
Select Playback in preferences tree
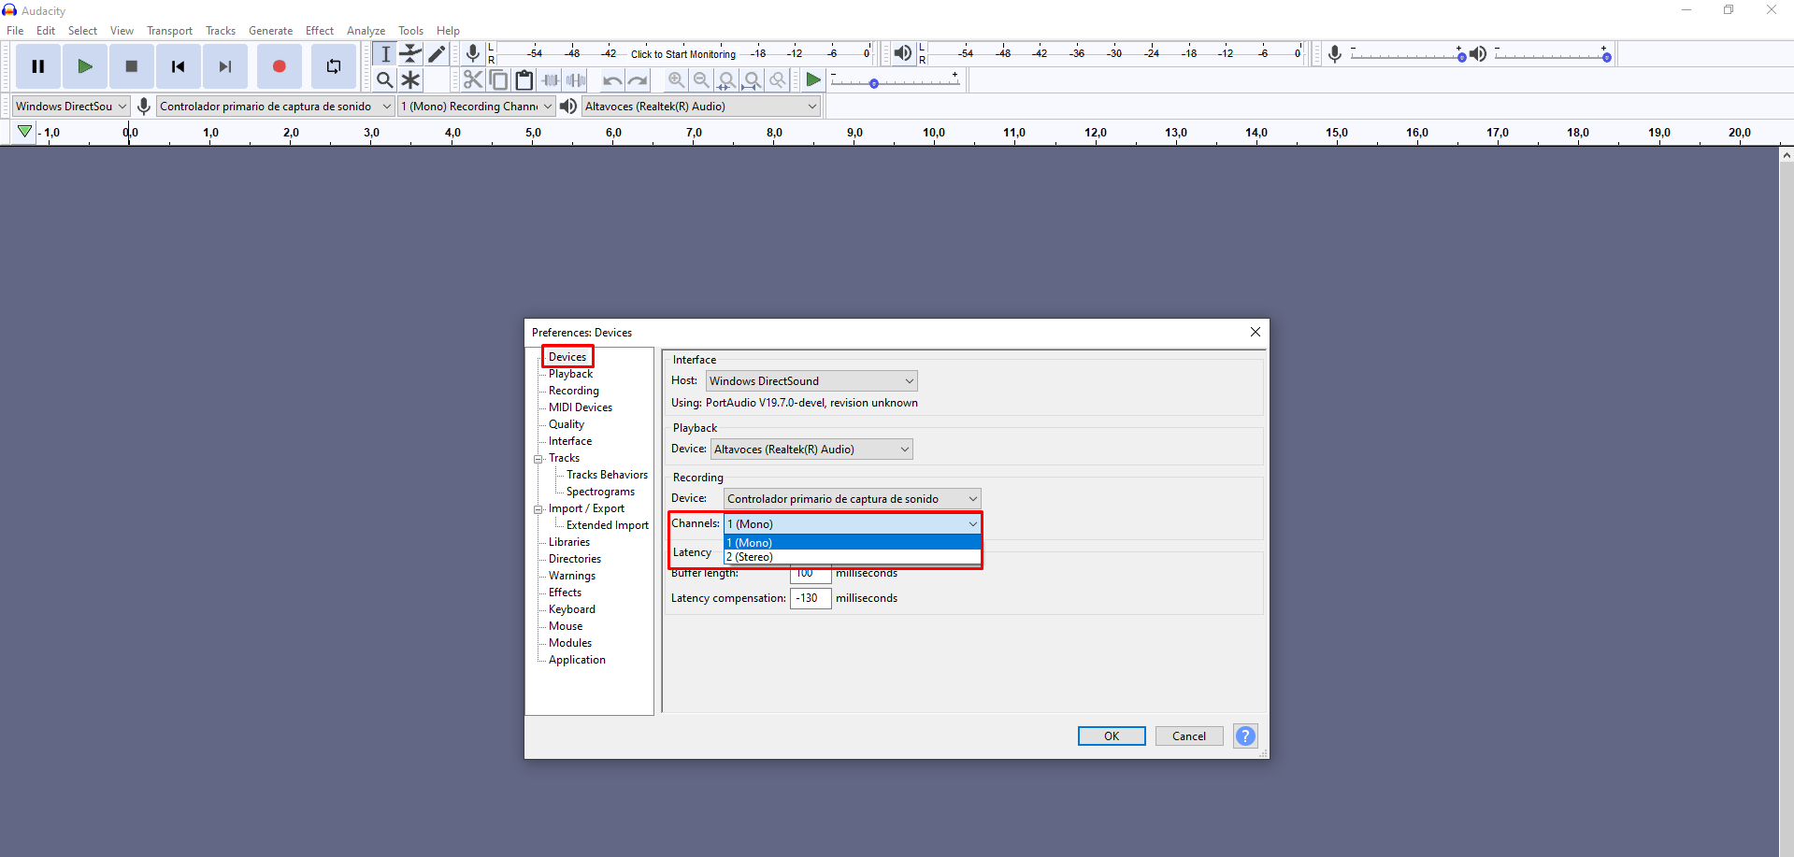[570, 374]
